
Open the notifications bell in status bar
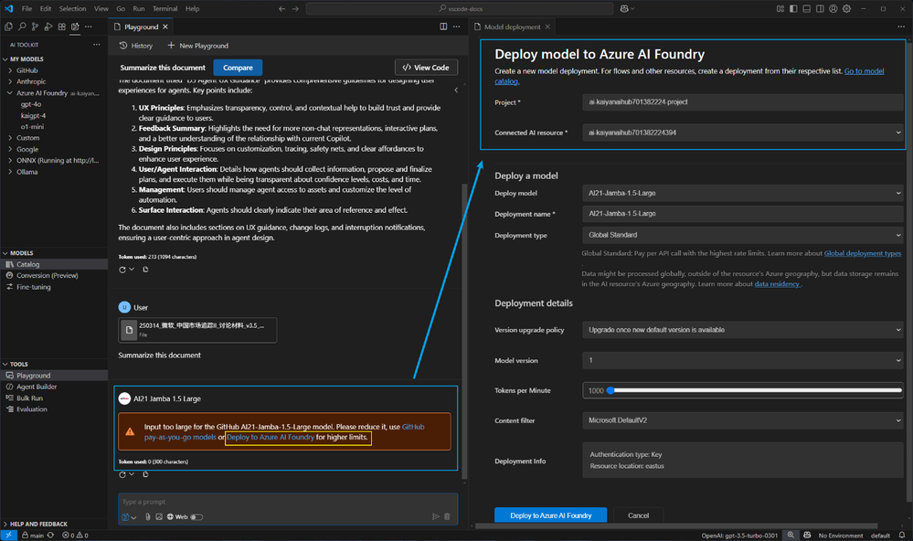[x=901, y=536]
